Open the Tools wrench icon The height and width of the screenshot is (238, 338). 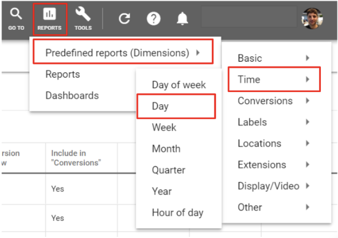(x=83, y=14)
